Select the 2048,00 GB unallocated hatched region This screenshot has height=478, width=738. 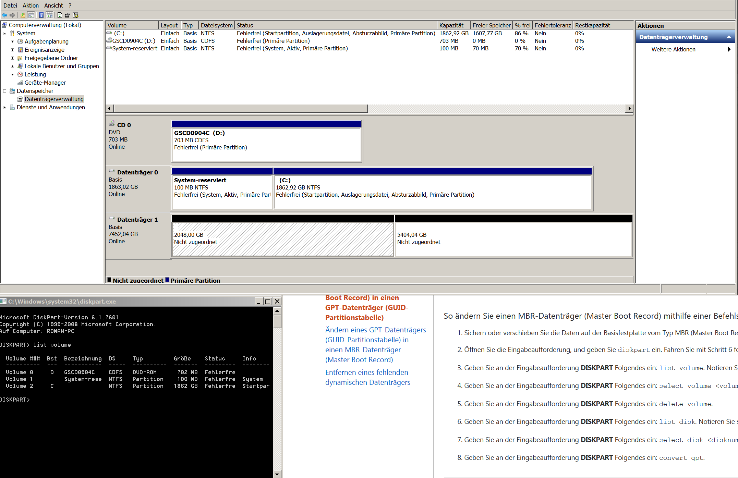(283, 239)
